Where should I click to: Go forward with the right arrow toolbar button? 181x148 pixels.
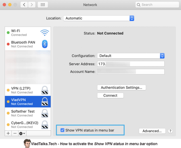tap(32, 5)
